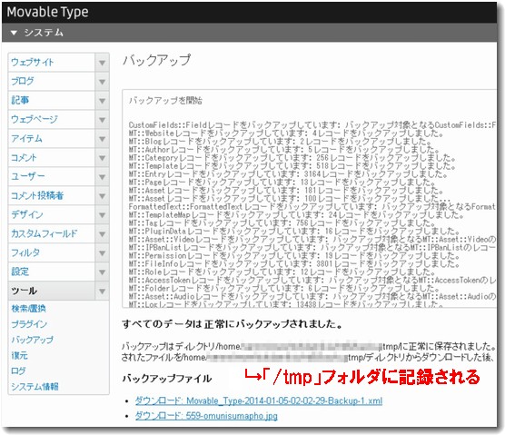Click the バックアップファイル heading
Viewport: 505px width, 435px height.
pyautogui.click(x=167, y=379)
